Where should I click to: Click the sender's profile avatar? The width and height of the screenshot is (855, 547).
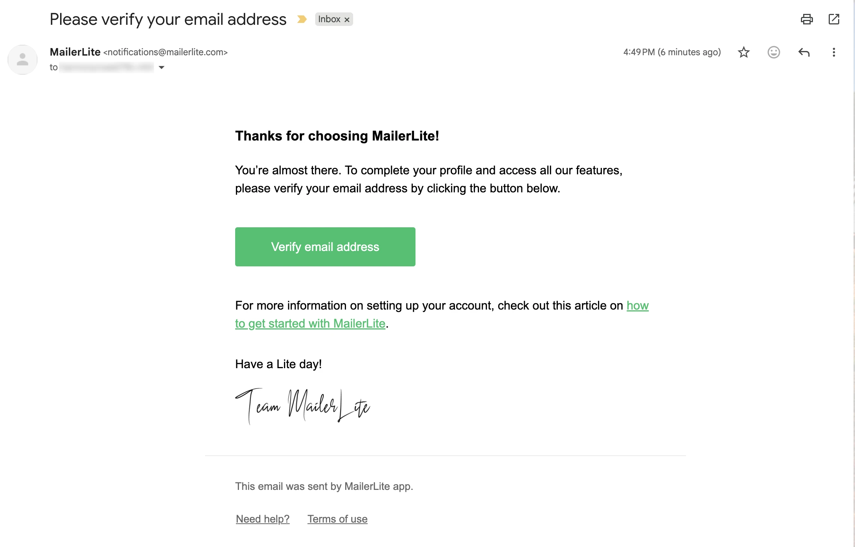pos(23,60)
